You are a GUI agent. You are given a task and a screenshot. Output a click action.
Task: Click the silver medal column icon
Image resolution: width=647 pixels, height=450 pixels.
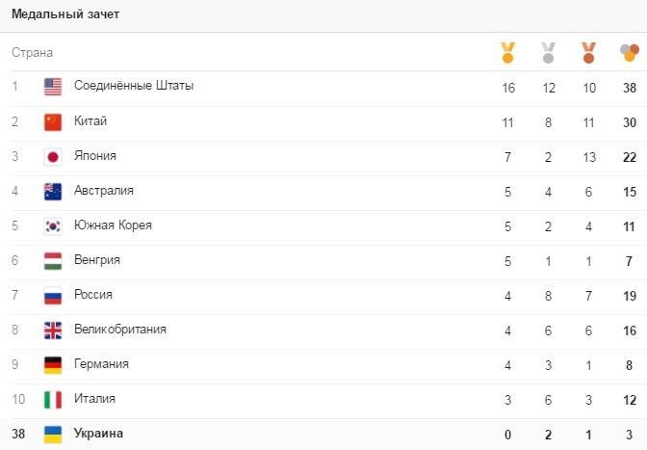point(549,52)
